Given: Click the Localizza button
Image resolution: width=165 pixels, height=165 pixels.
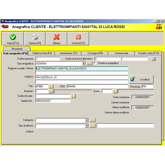Looking at the screenshot, I should (x=141, y=79).
